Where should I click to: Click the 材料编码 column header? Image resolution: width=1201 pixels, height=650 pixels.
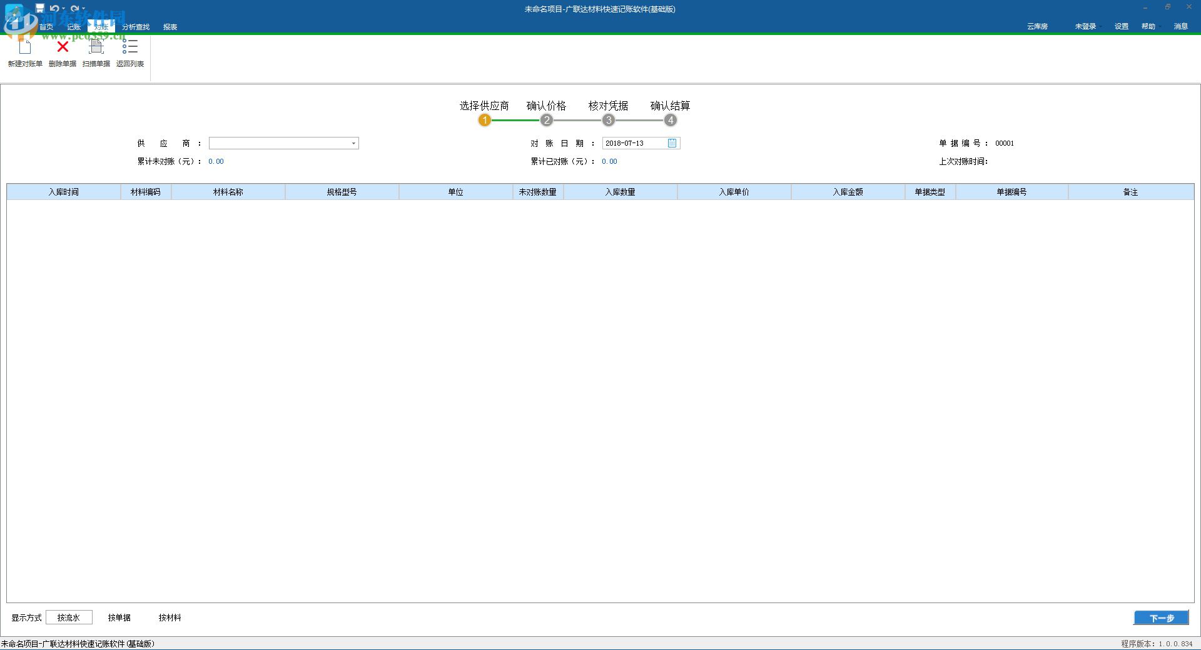[x=146, y=192]
